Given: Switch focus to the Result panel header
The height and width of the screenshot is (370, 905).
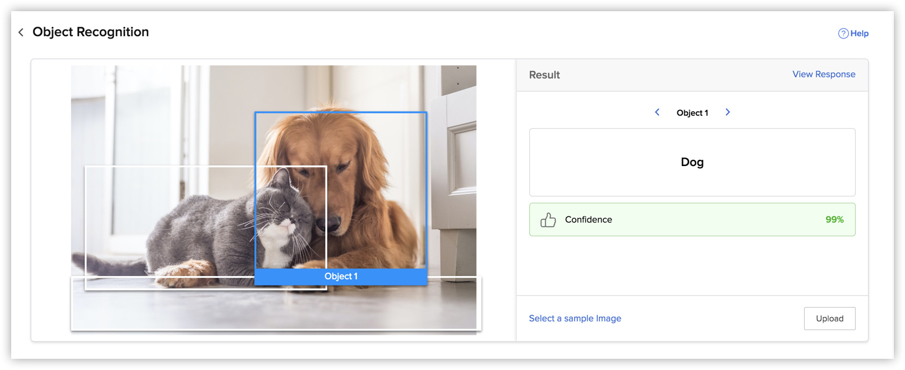Looking at the screenshot, I should click(544, 75).
